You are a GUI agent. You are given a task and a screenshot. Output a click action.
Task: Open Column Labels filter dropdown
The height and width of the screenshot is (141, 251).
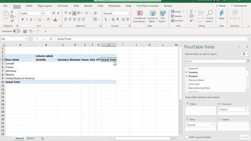coord(55,56)
